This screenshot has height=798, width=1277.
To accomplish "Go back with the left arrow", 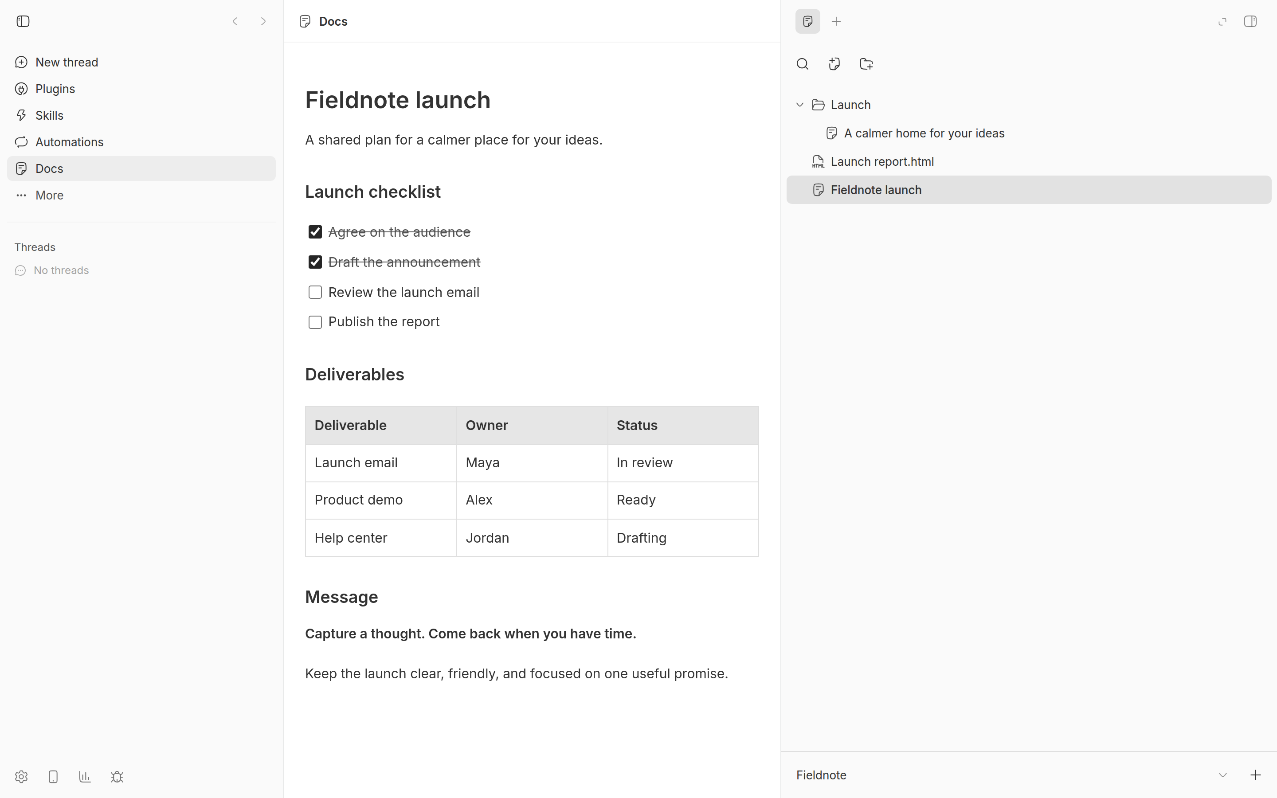I will click(235, 21).
